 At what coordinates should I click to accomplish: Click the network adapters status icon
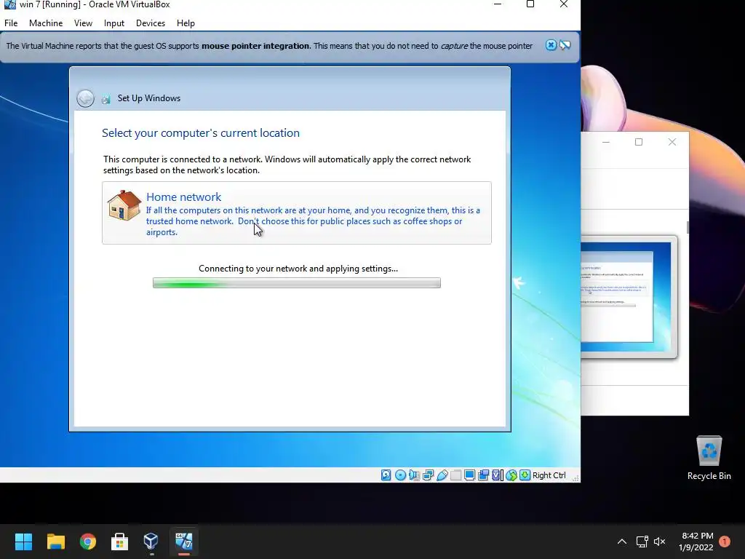point(428,475)
